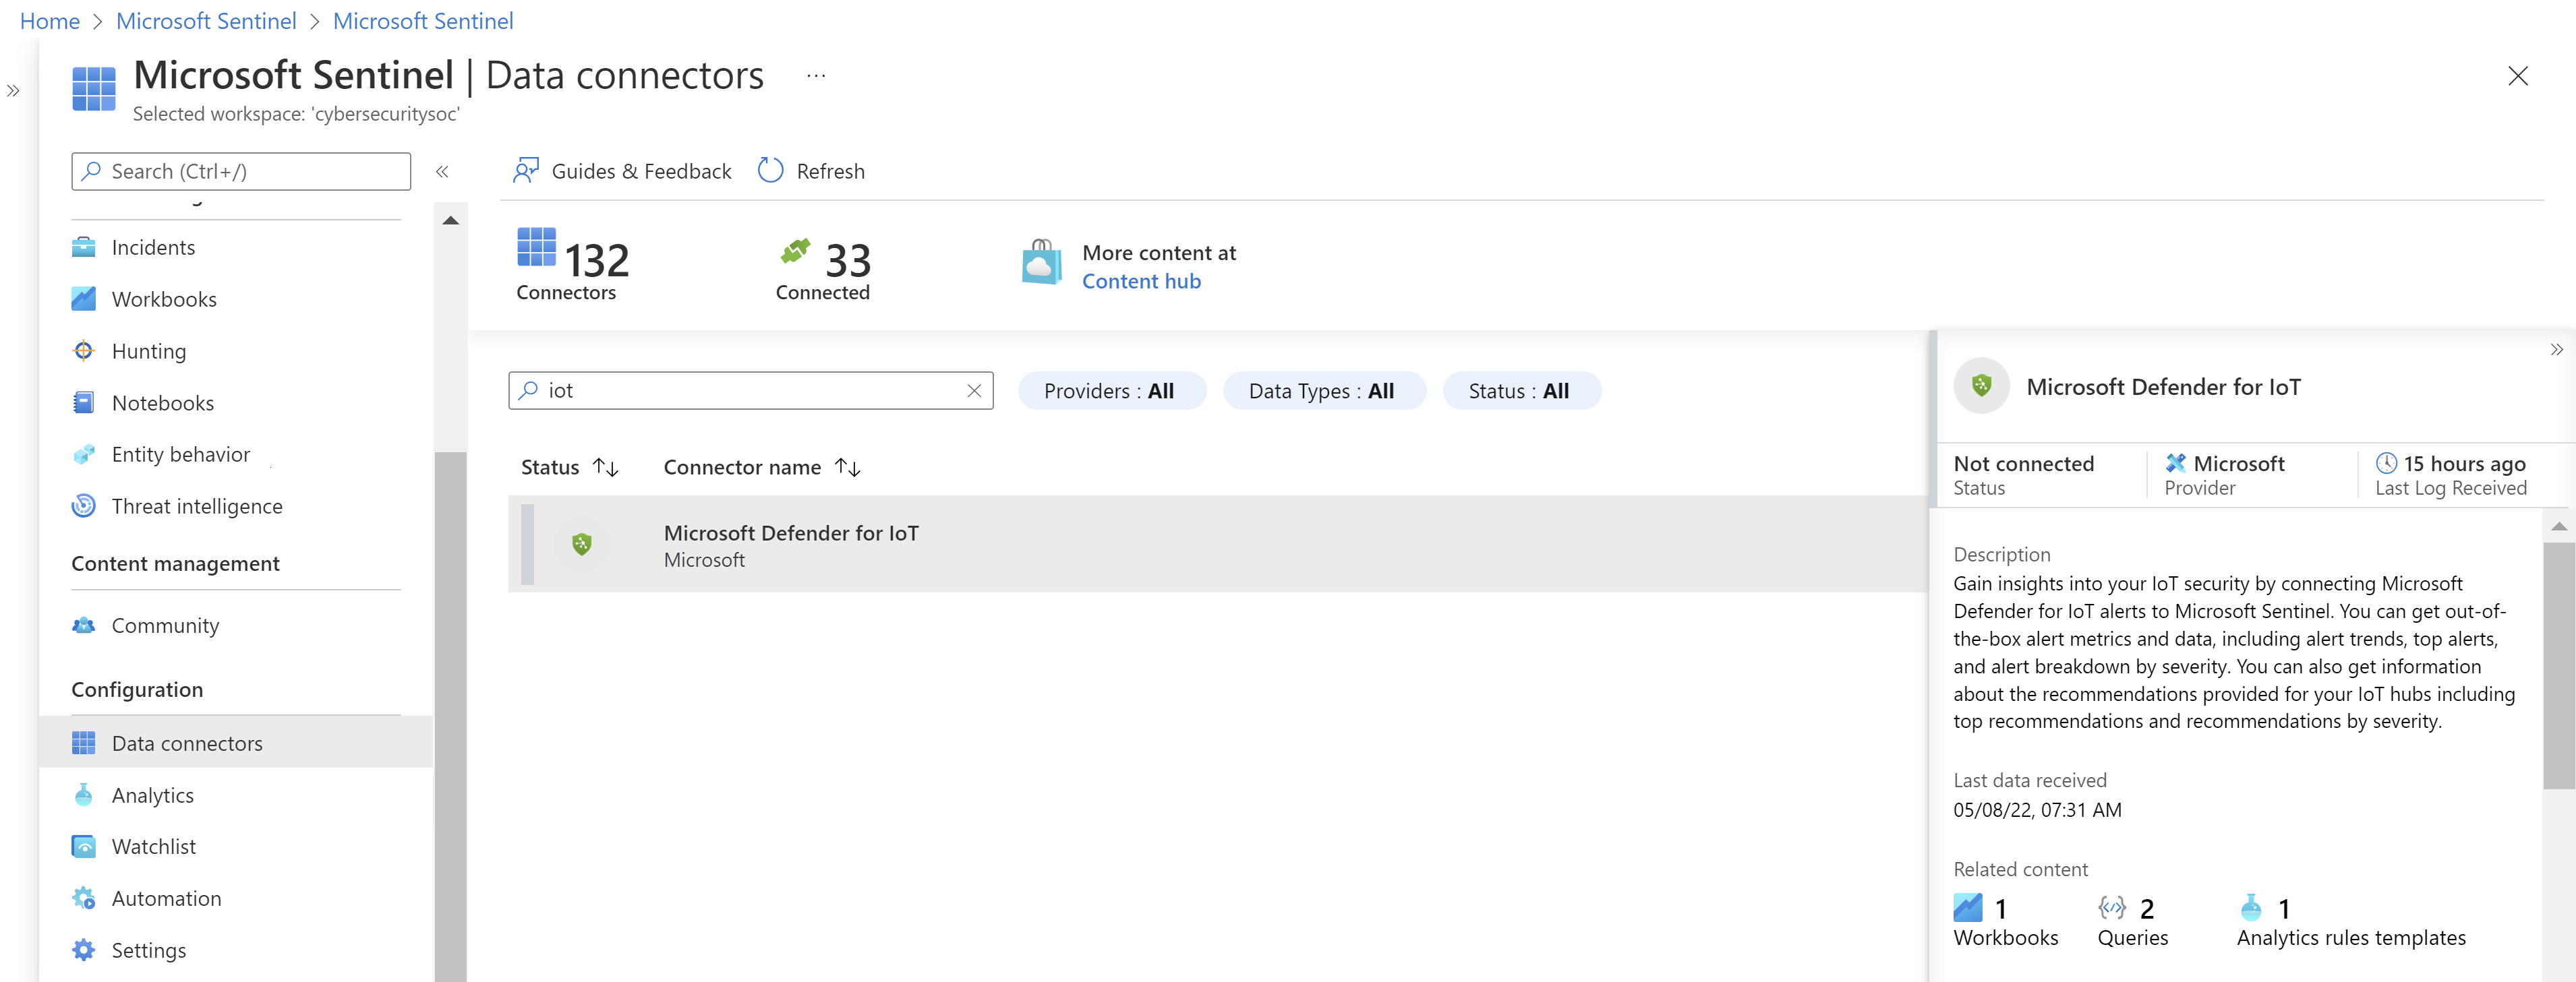Open the 1 Workbooks related content
Image resolution: width=2576 pixels, height=982 pixels.
pos(2005,921)
